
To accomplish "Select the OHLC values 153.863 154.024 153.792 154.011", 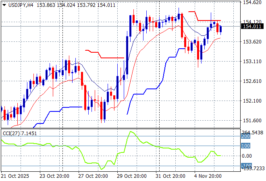I will pyautogui.click(x=76, y=5).
